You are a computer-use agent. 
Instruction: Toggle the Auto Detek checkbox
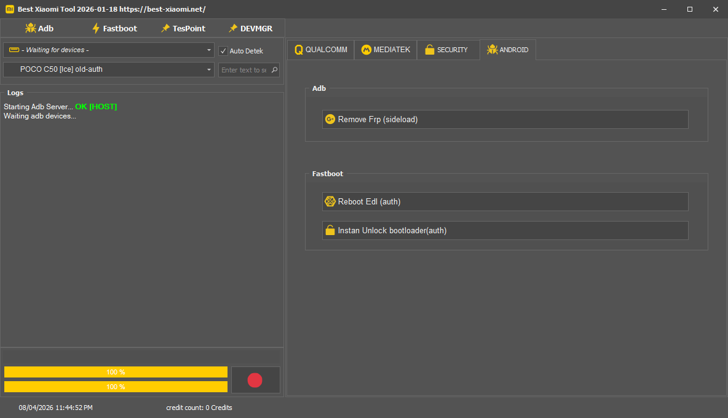pyautogui.click(x=223, y=51)
